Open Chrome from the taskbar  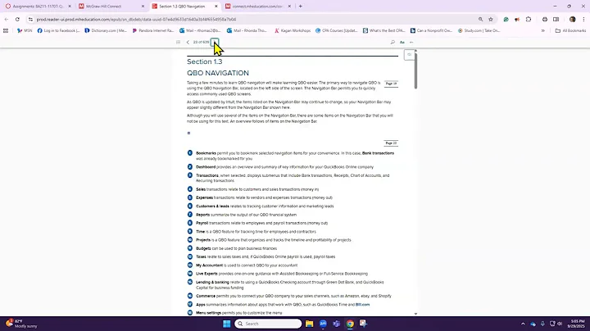pyautogui.click(x=350, y=324)
